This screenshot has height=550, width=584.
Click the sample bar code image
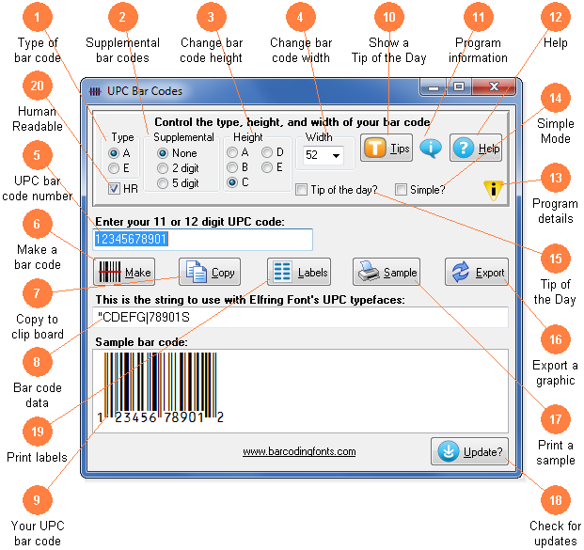(161, 387)
